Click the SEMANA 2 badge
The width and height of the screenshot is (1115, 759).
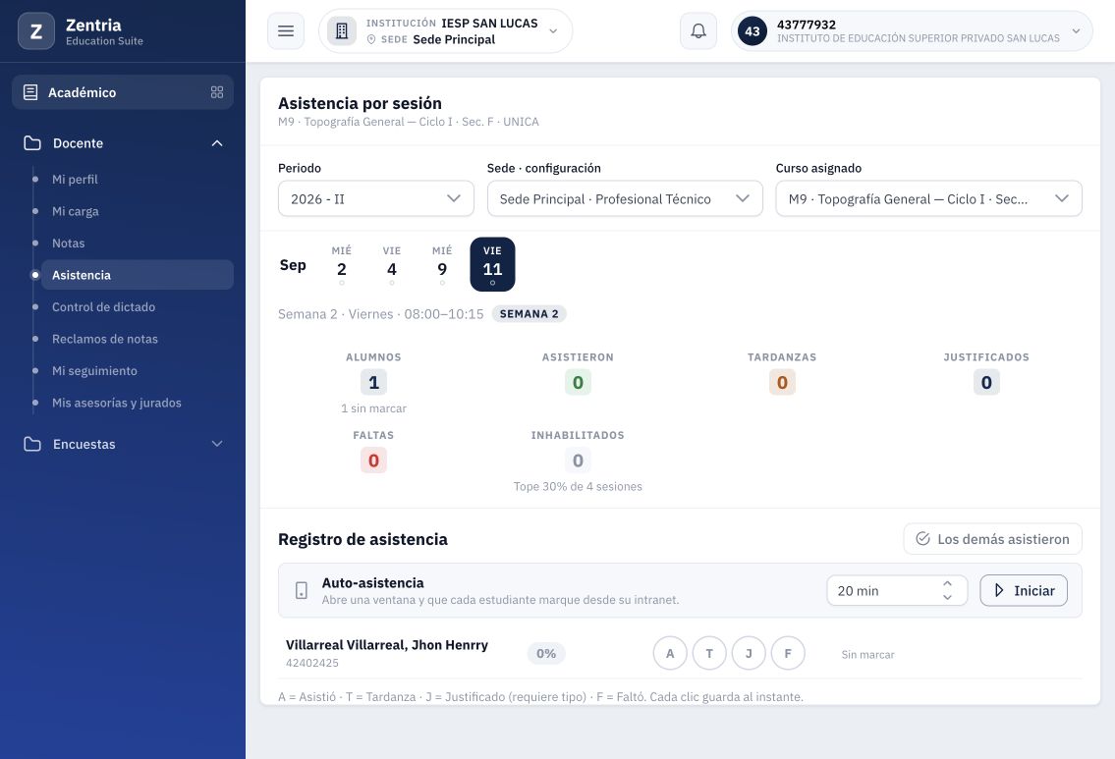(x=530, y=314)
